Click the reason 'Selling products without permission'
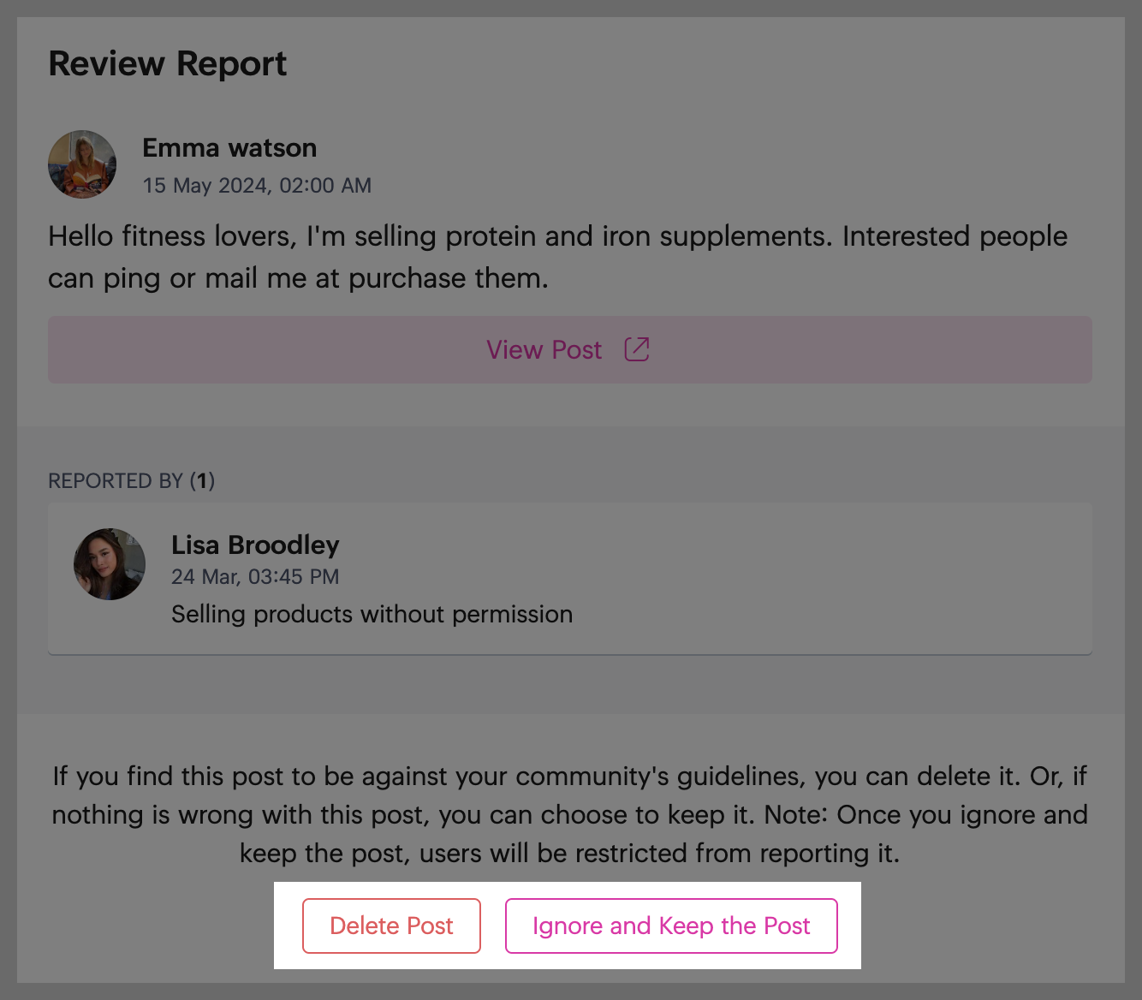Image resolution: width=1142 pixels, height=1000 pixels. tap(372, 614)
